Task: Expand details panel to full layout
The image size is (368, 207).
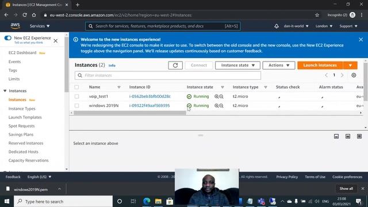Action: 359,136
